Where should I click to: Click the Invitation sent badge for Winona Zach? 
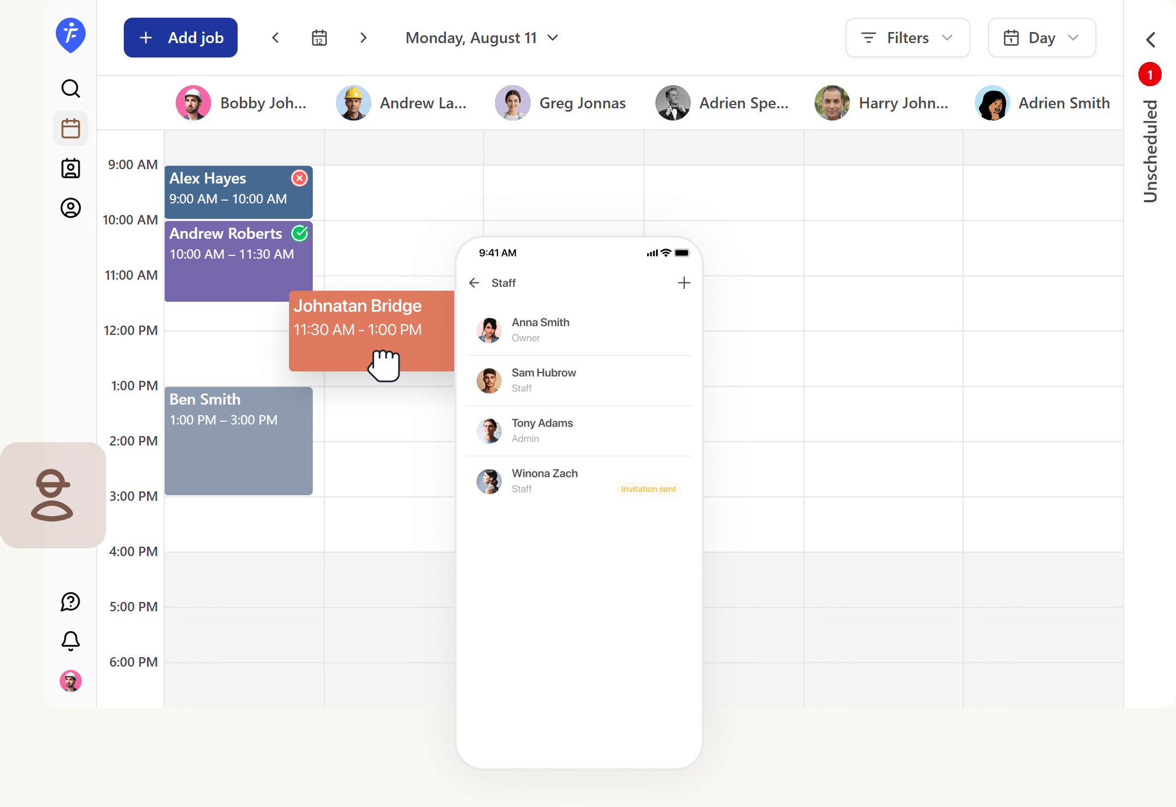pyautogui.click(x=648, y=489)
